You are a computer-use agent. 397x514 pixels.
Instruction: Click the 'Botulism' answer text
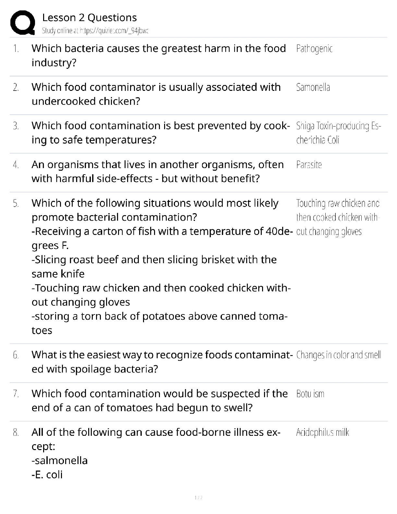tap(310, 394)
